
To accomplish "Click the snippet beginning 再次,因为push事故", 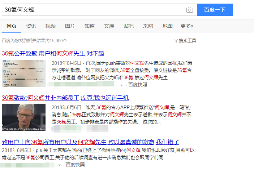I will [122, 70].
